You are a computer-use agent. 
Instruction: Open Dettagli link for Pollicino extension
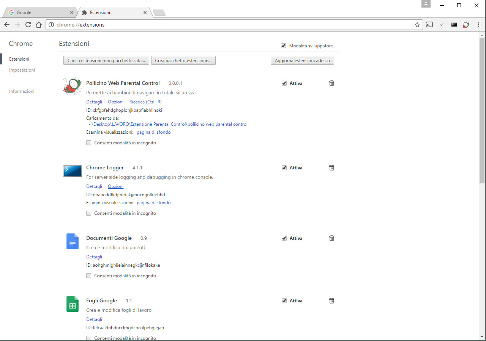[x=94, y=102]
